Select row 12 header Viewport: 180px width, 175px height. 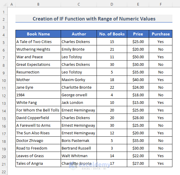pyautogui.click(x=4, y=95)
